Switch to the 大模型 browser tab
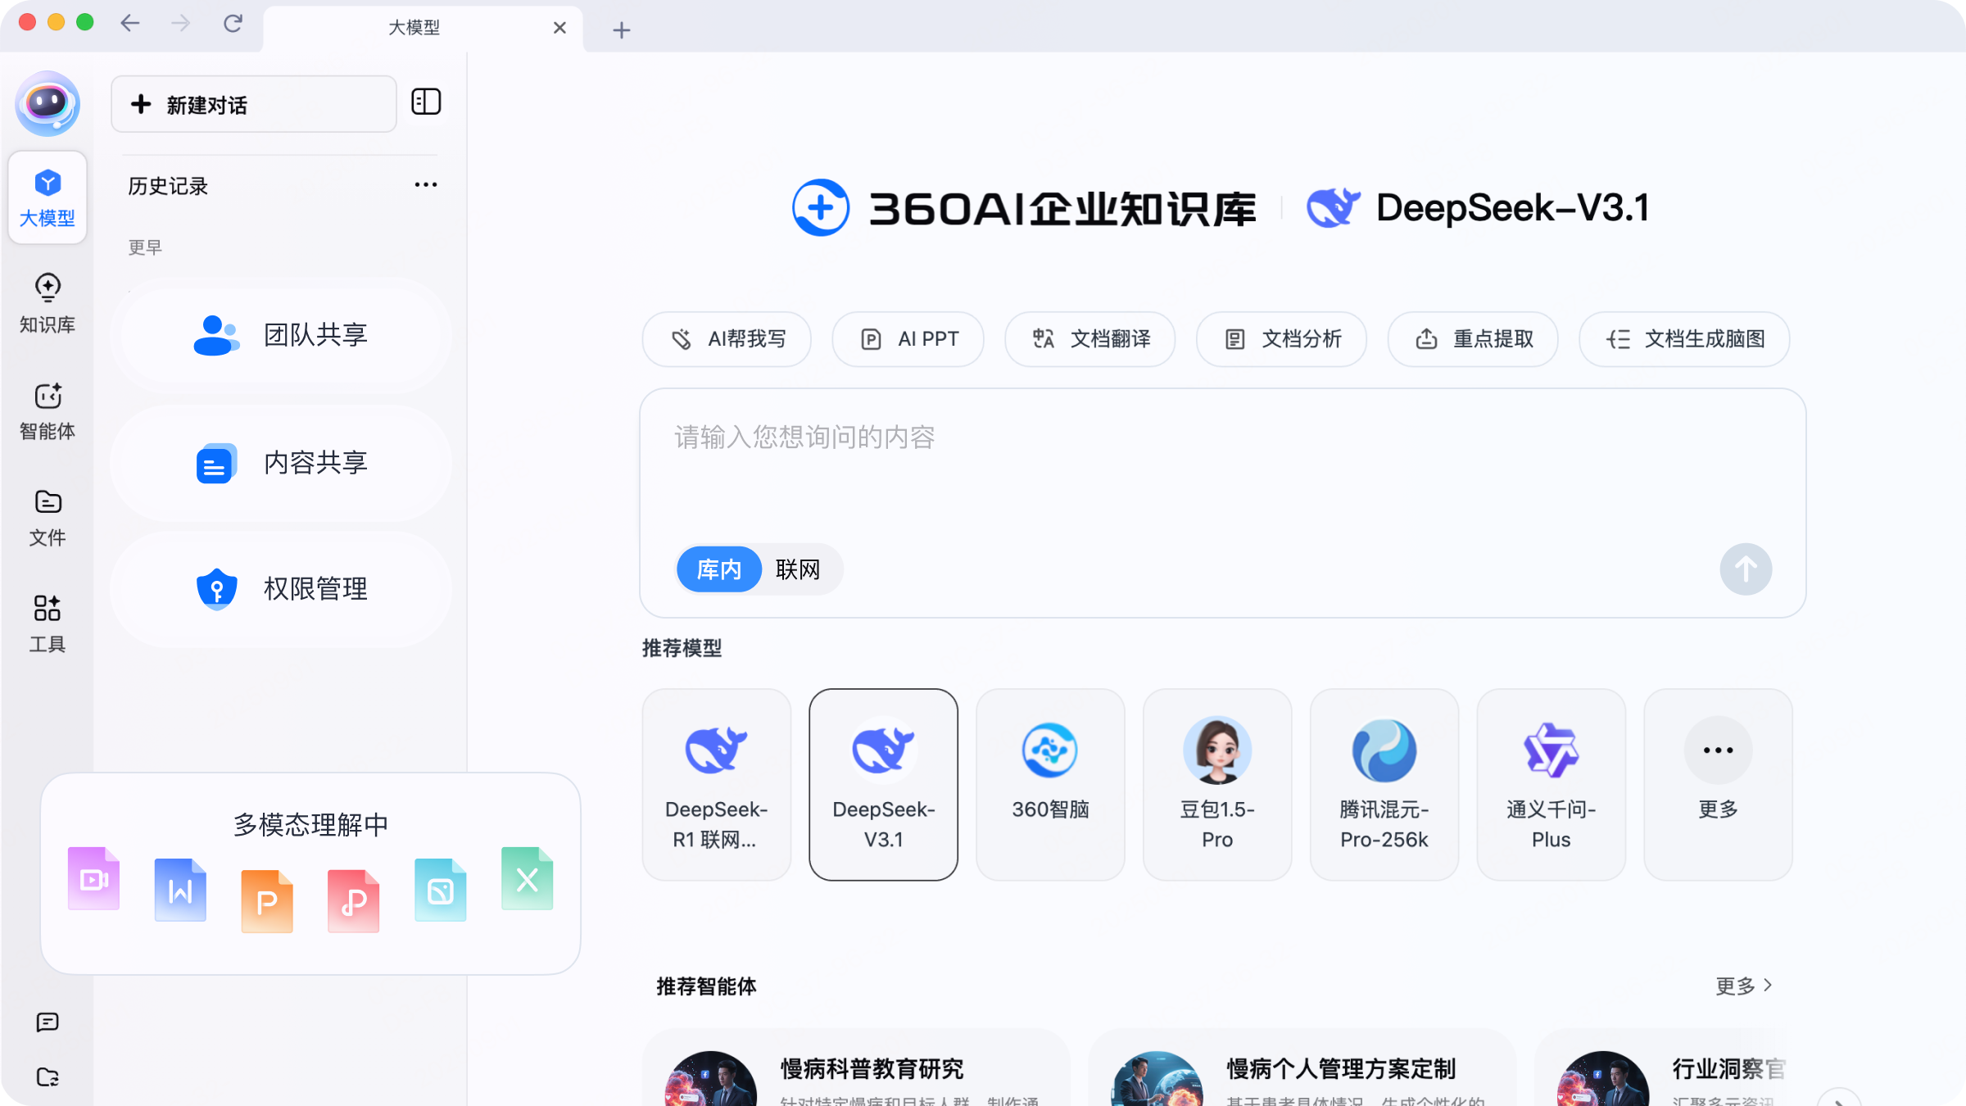Viewport: 1966px width, 1106px height. tap(414, 27)
